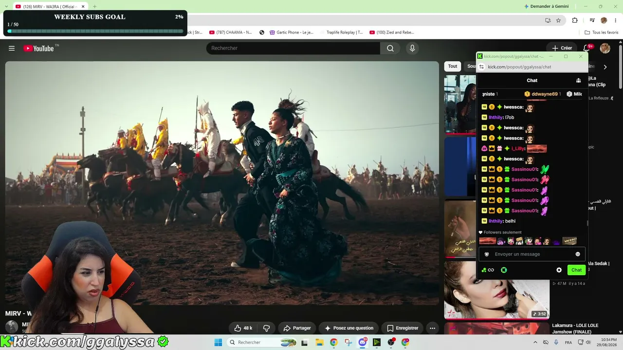623x350 pixels.
Task: Click ddwayne69 in the chat leaderboard
Action: (x=545, y=94)
